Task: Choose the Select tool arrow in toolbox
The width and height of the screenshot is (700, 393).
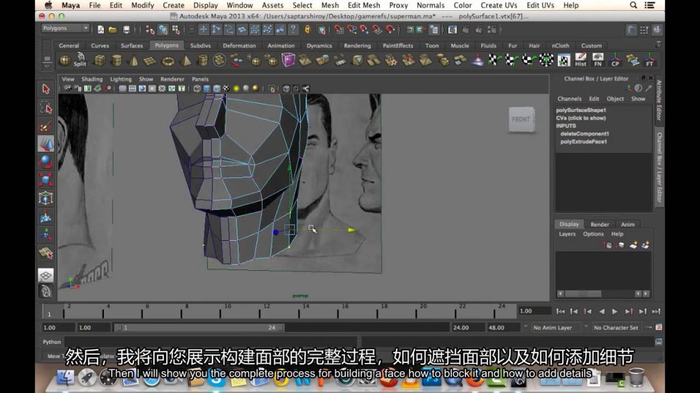Action: tap(46, 89)
